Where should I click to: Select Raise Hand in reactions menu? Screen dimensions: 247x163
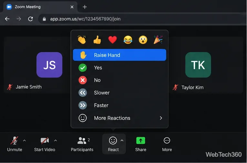point(119,55)
